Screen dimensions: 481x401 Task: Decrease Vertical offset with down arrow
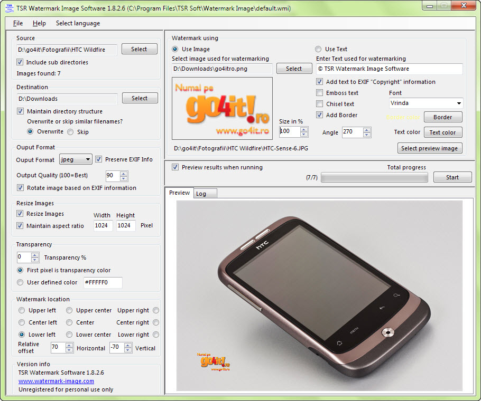(128, 350)
